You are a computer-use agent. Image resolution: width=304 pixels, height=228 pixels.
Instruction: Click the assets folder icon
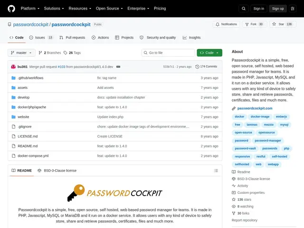(13, 87)
